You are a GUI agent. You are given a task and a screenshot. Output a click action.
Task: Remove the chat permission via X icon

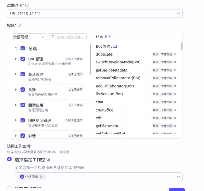coord(175,102)
